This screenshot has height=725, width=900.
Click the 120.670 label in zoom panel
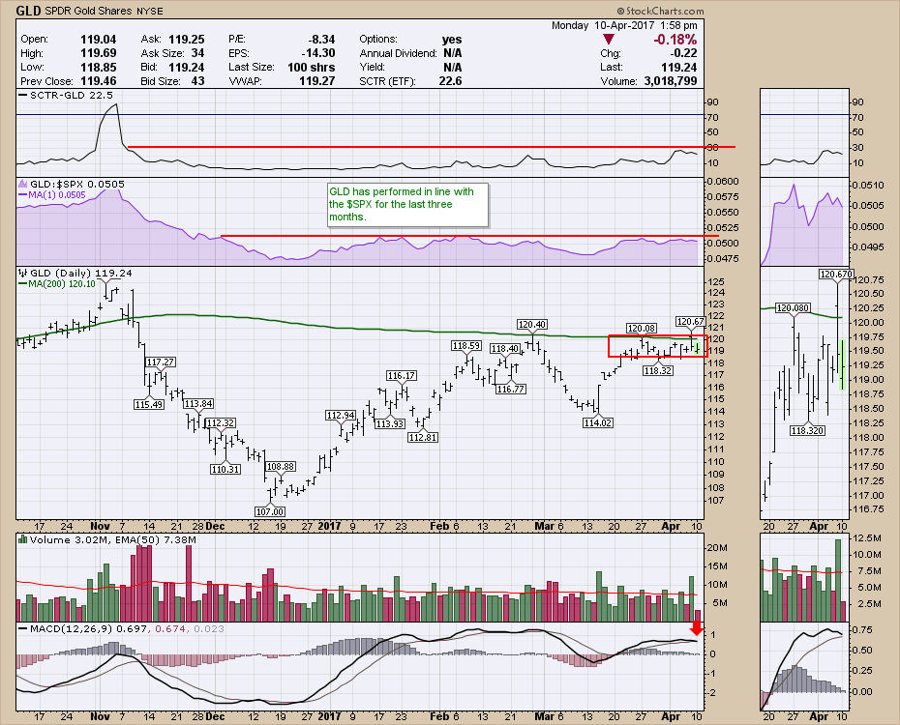836,275
